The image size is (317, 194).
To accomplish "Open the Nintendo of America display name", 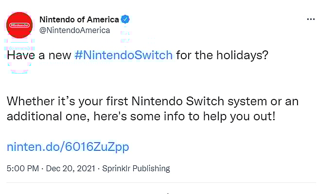I will (79, 20).
